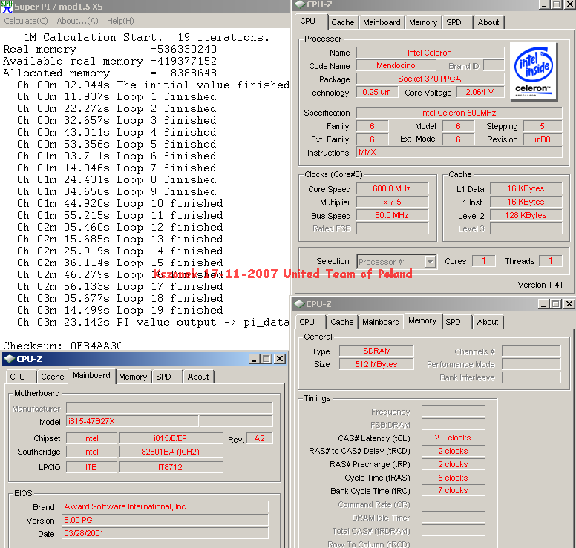This screenshot has width=576, height=548.
Task: Click the BIOS Version value '6.00 PG'
Action: [x=165, y=520]
